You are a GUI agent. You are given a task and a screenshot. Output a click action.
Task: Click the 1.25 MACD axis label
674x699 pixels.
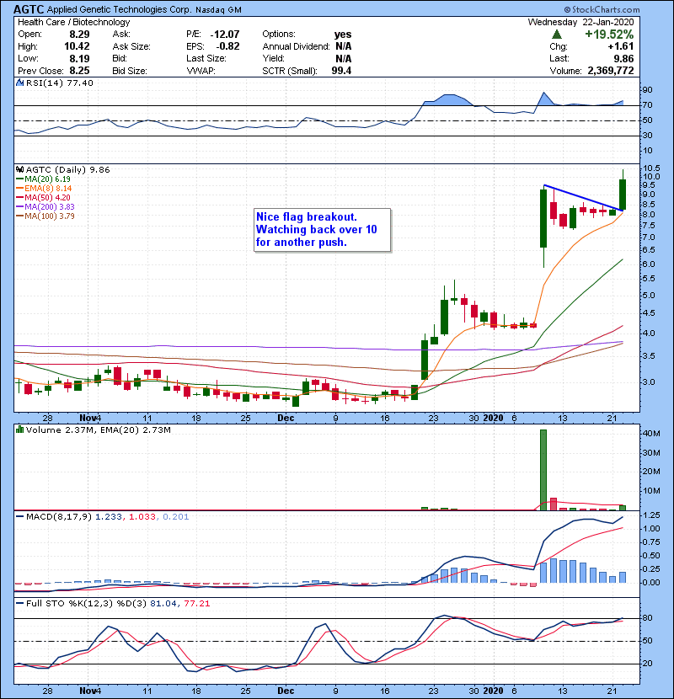point(652,515)
